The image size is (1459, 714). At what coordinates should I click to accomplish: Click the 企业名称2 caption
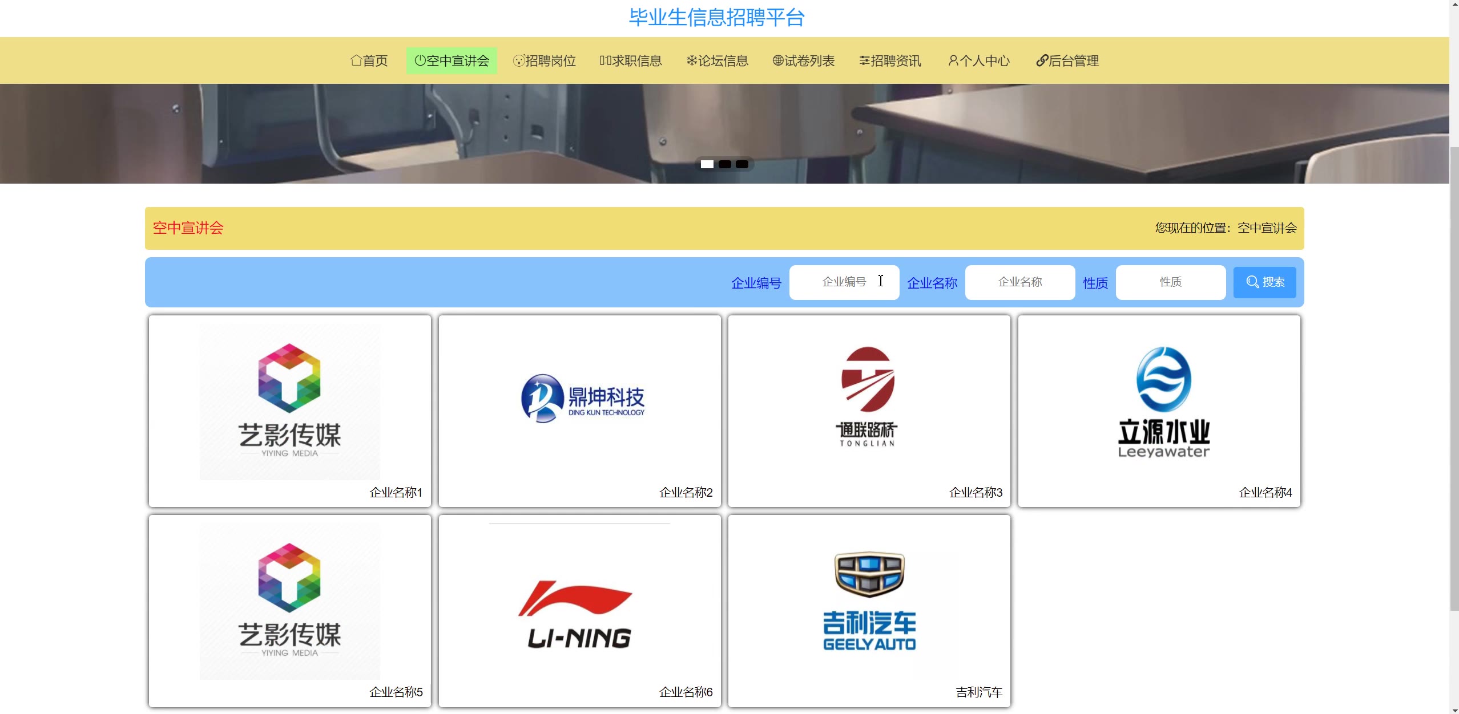(686, 492)
